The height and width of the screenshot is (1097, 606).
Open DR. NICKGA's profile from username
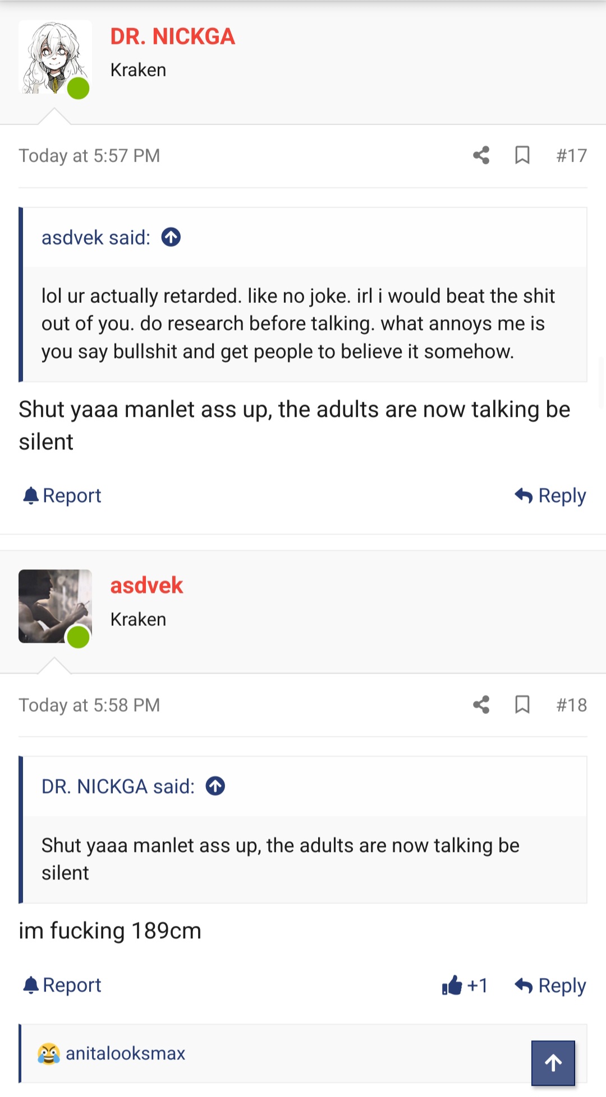[x=172, y=36]
